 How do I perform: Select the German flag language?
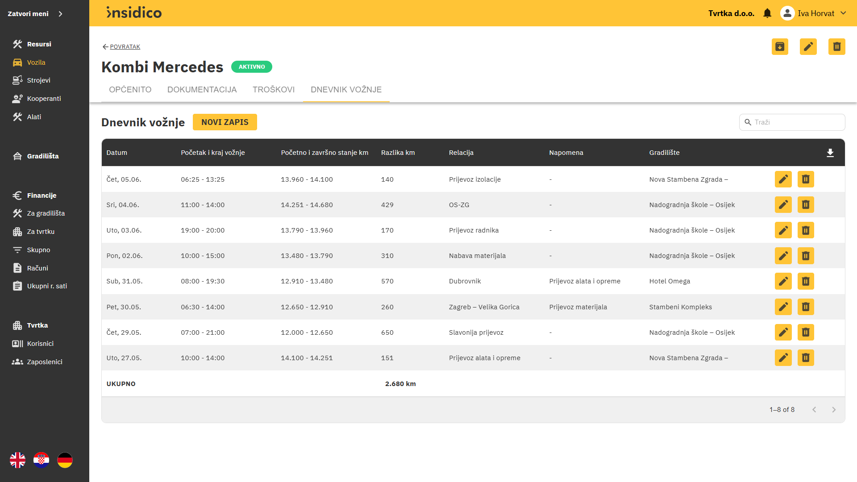click(65, 460)
